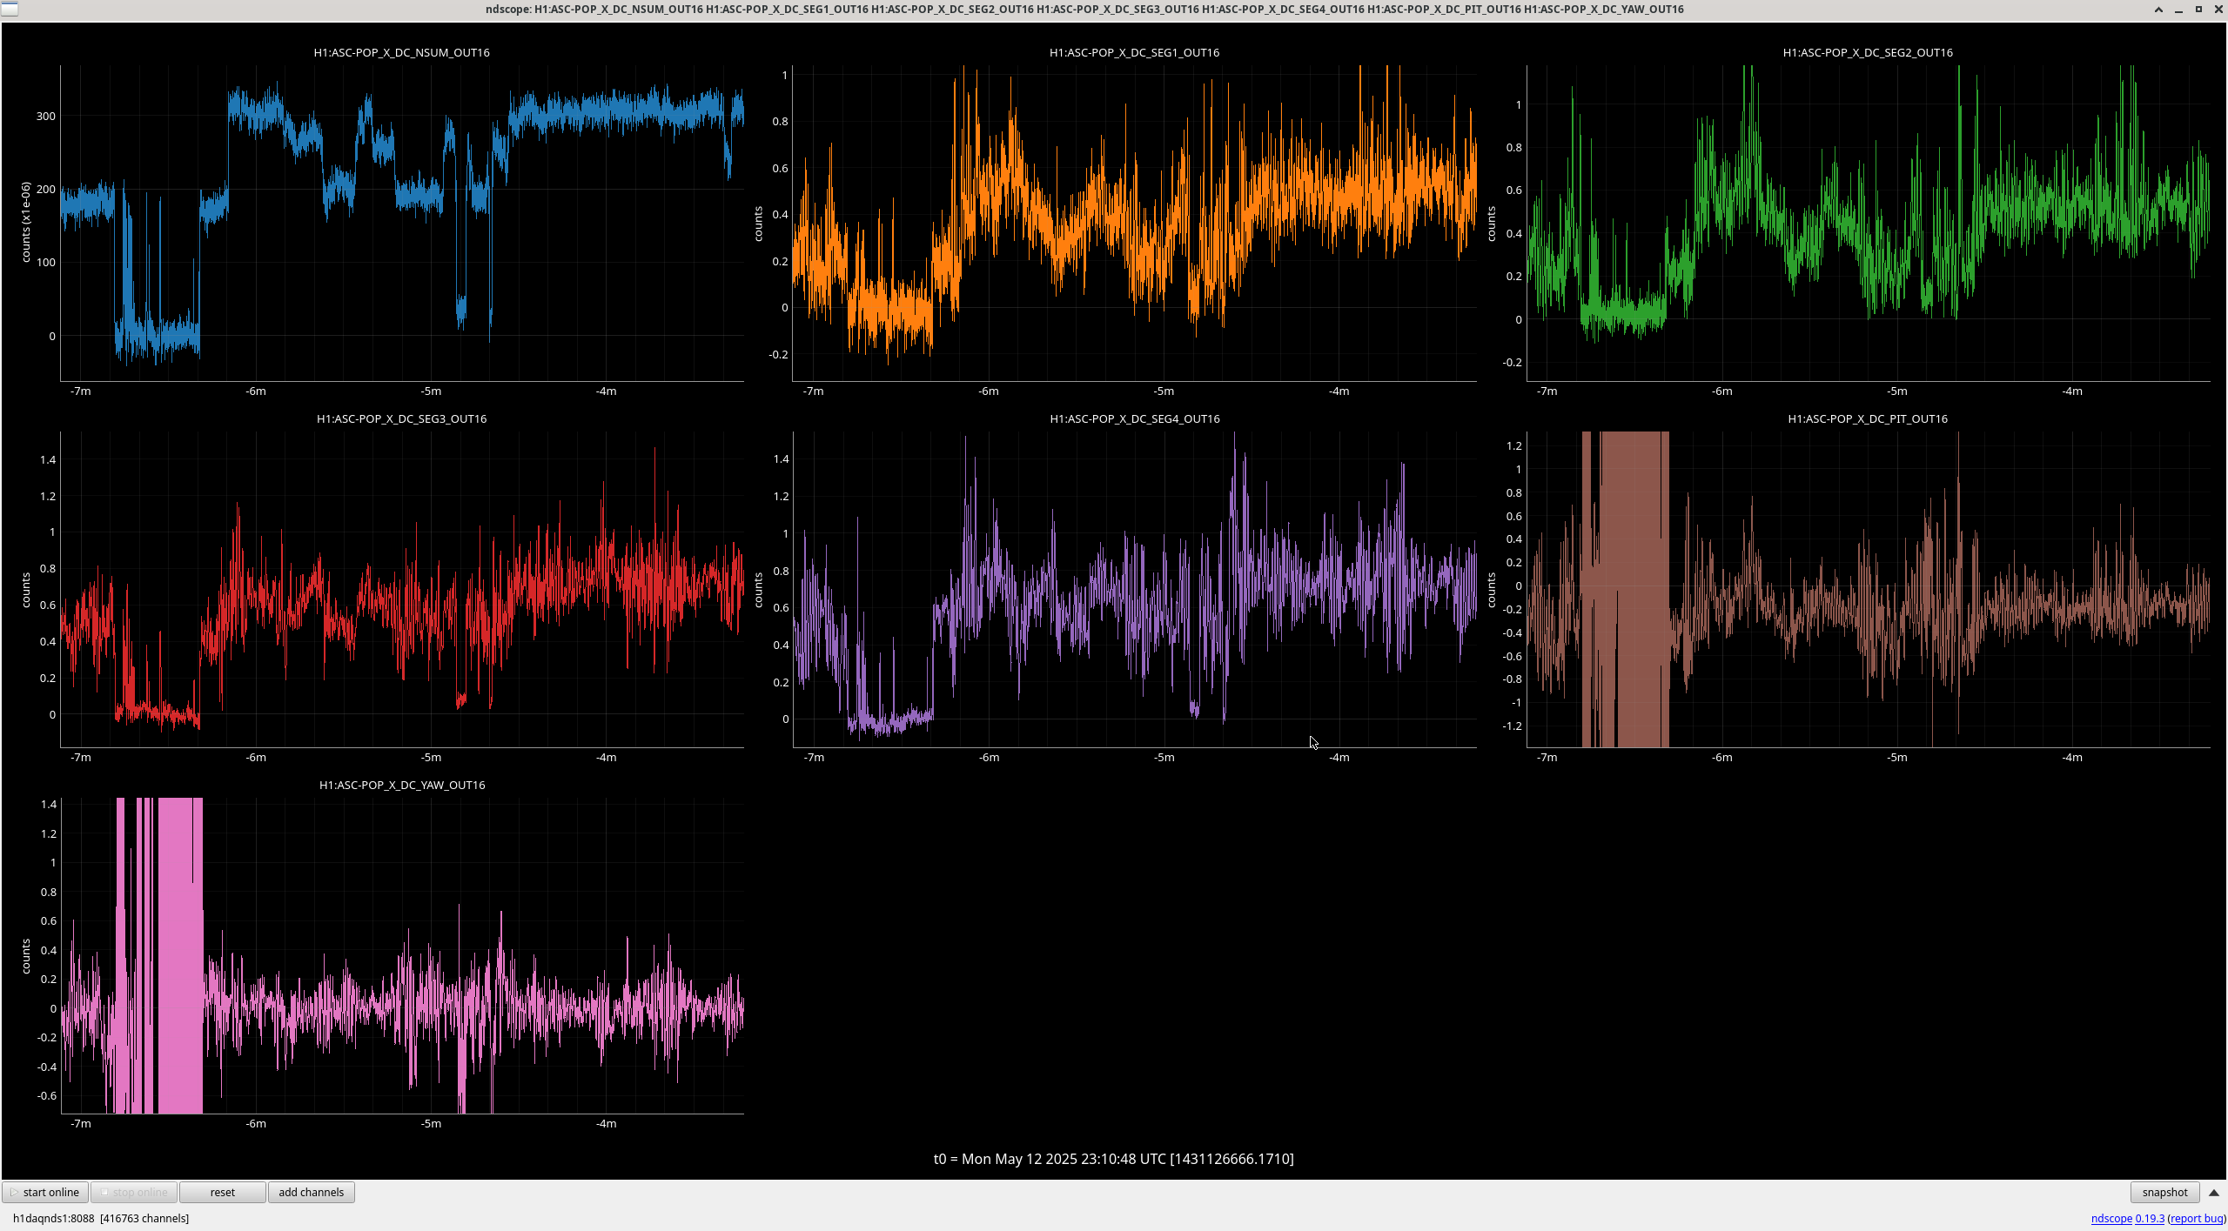Image resolution: width=2228 pixels, height=1231 pixels.
Task: Click the H1:ASC-POP_X_DC_SEG3_OUT16 plot title
Action: tap(401, 418)
